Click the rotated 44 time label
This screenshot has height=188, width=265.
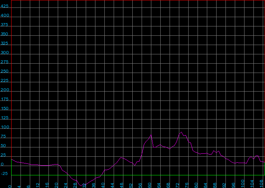click(112, 185)
